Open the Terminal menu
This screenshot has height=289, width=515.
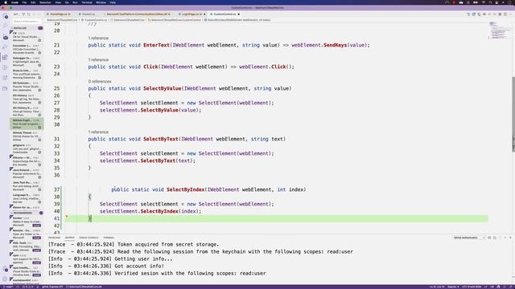[87, 2]
